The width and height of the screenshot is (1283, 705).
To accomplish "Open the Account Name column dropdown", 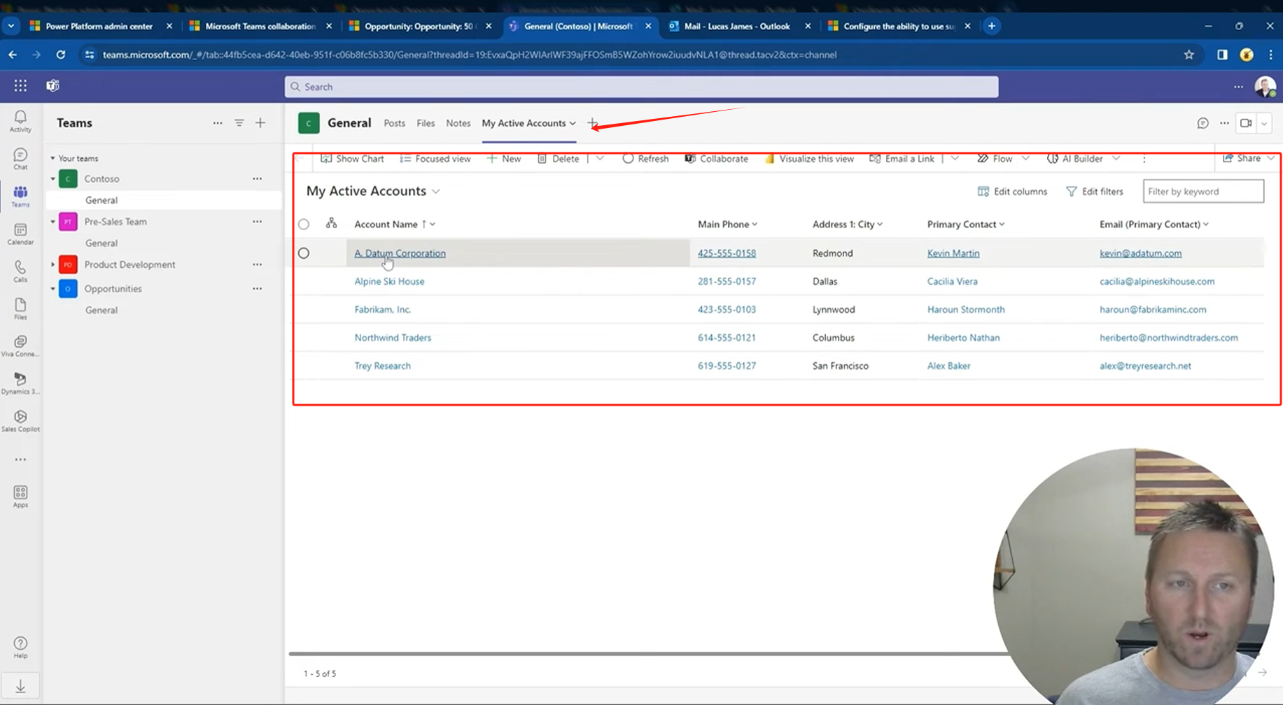I will click(433, 225).
